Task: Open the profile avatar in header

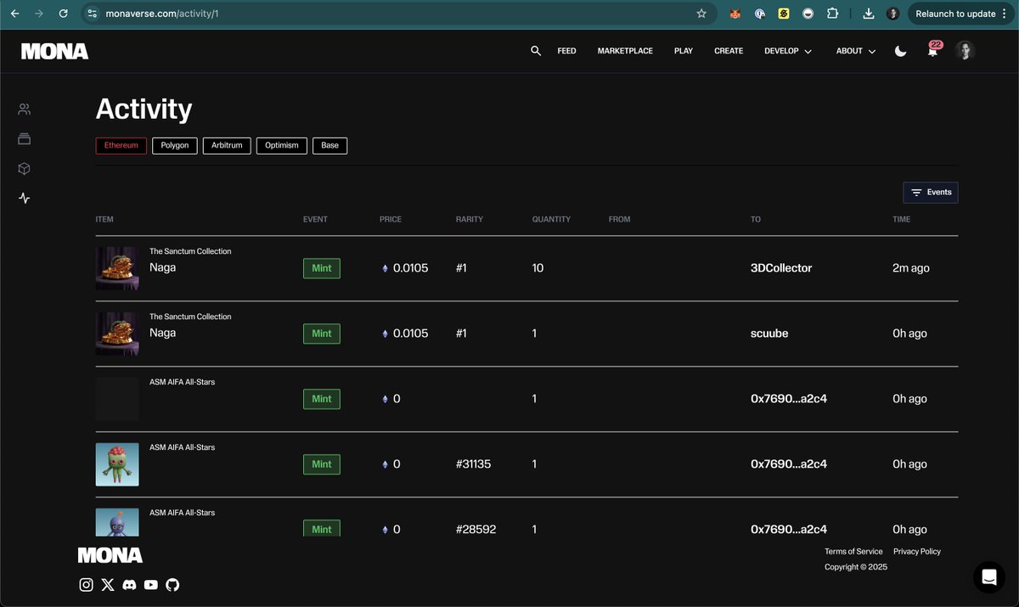Action: click(x=965, y=51)
